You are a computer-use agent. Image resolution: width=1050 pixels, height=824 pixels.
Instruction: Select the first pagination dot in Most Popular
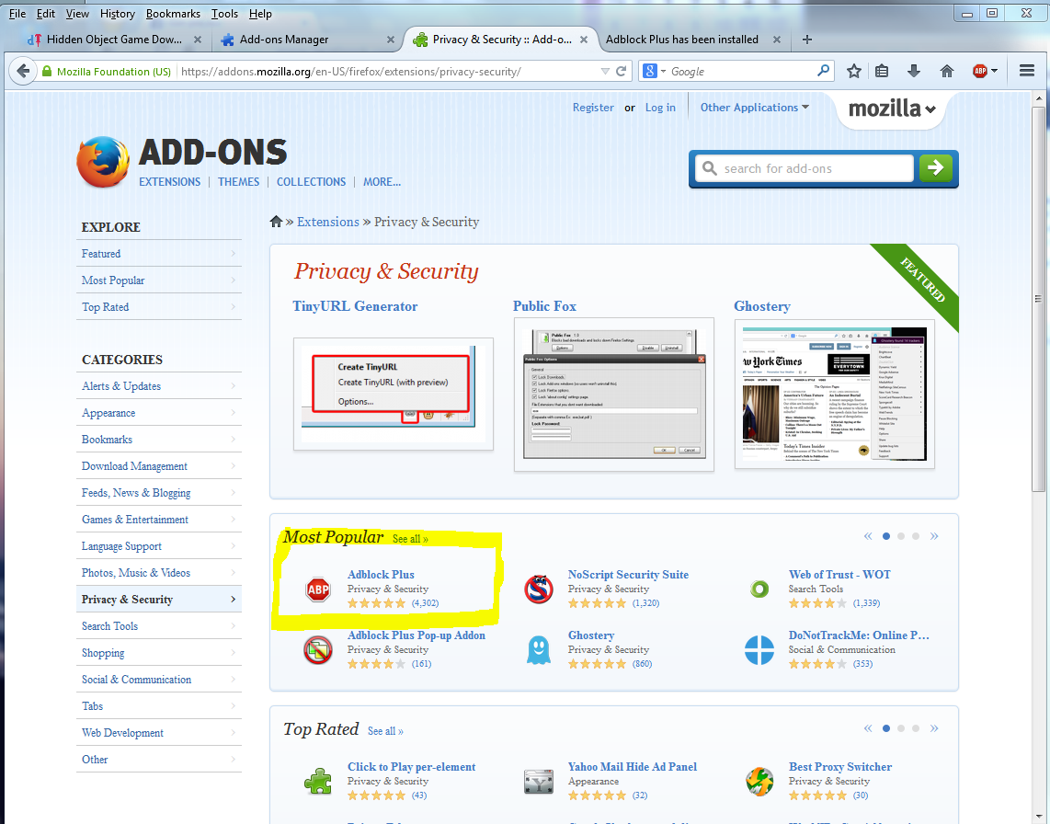886,536
